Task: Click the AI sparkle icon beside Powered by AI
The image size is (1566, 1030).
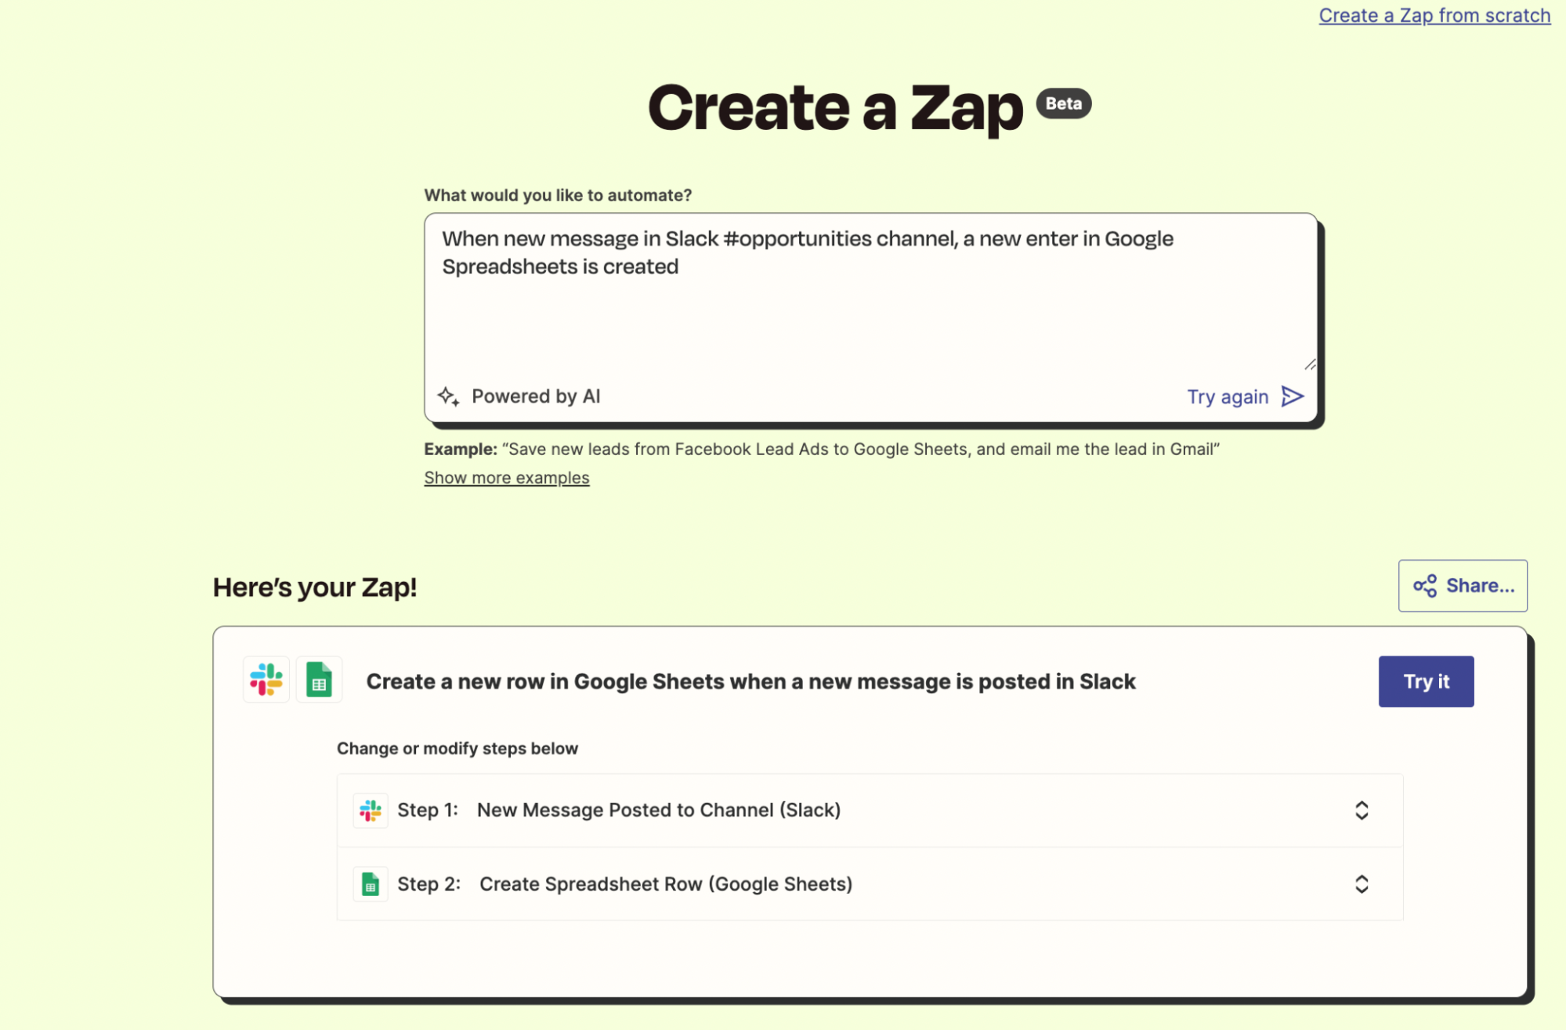Action: [450, 396]
